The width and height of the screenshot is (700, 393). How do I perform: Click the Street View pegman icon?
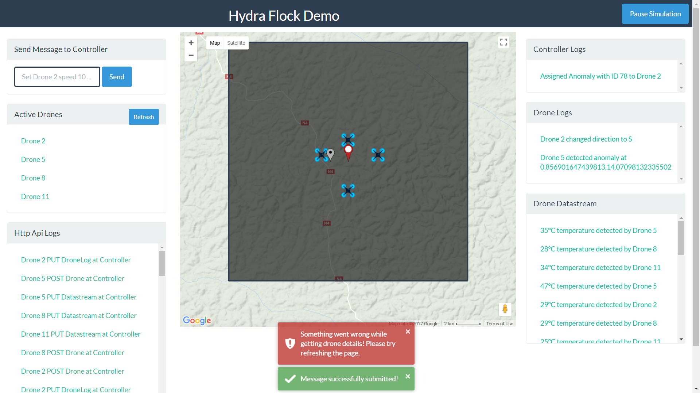[505, 309]
